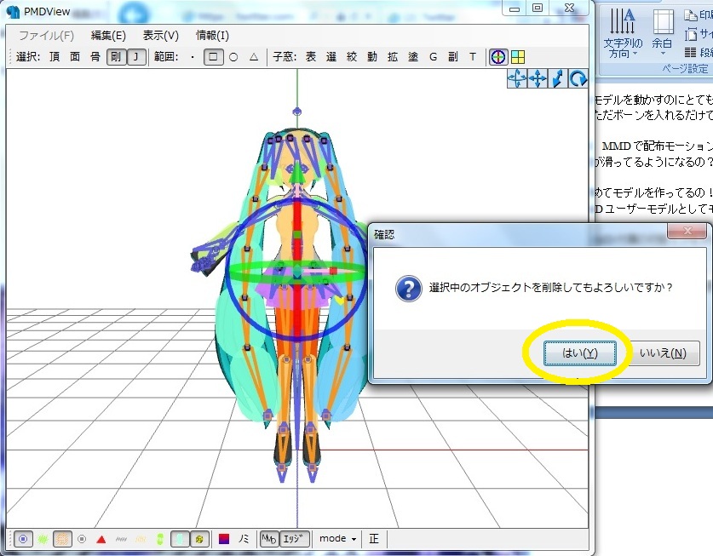Toggle orange hatched display icon

pyautogui.click(x=62, y=539)
